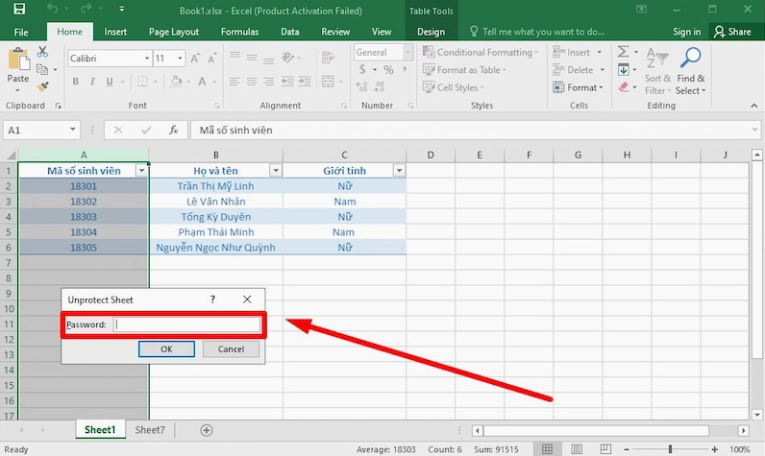Click Align Right icon

[x=268, y=82]
